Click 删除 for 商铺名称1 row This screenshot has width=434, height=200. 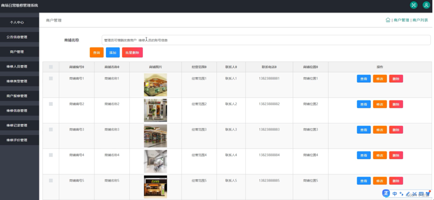click(396, 79)
